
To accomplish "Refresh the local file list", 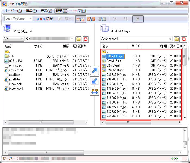I will click(86, 39).
